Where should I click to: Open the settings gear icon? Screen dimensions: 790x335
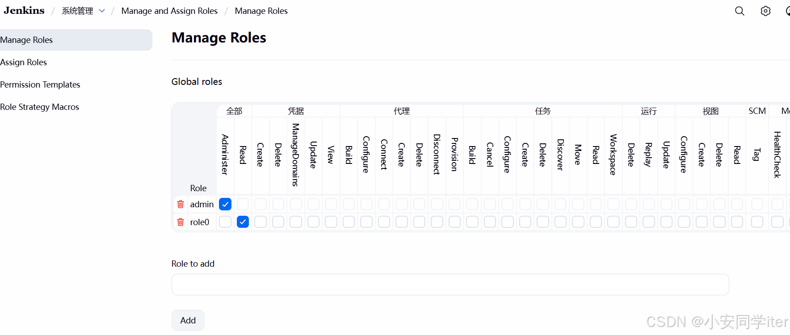(x=765, y=11)
